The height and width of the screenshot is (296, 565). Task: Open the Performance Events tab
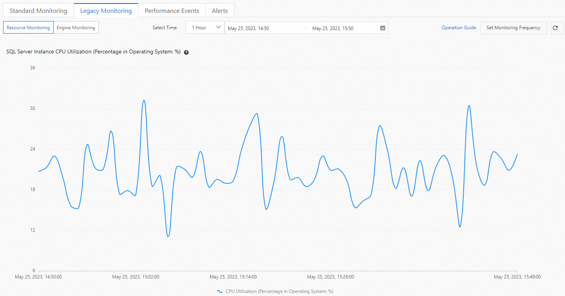pyautogui.click(x=172, y=11)
